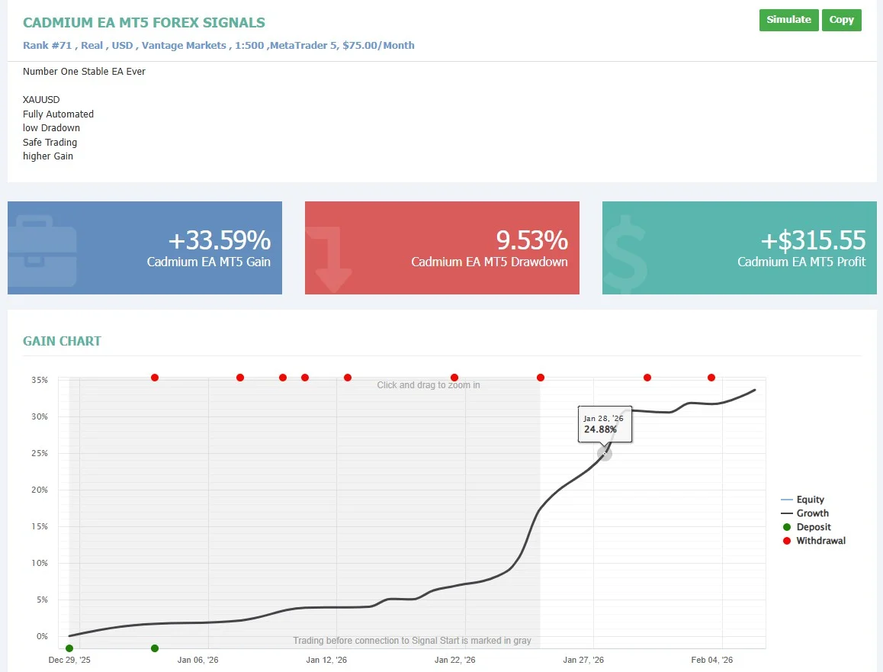883x672 pixels.
Task: Toggle Withdrawal markers in chart legend
Action: click(x=820, y=541)
